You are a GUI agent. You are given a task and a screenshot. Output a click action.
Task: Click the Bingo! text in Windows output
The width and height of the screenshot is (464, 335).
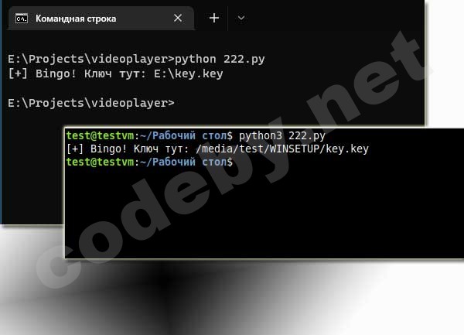click(x=56, y=73)
